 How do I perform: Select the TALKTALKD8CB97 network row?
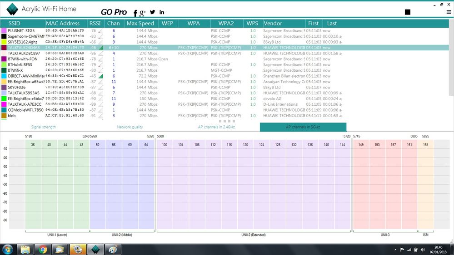click(x=225, y=53)
